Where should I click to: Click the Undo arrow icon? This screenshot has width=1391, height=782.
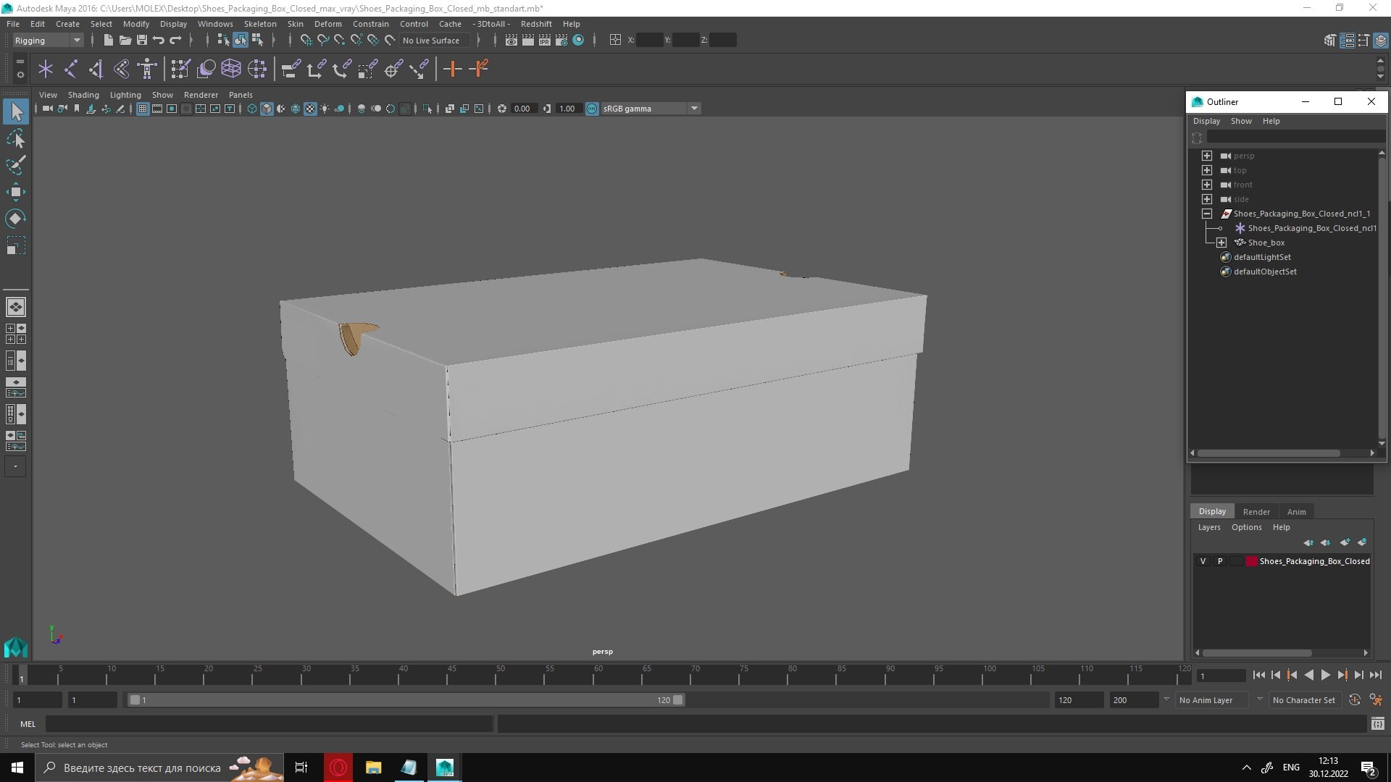coord(159,41)
